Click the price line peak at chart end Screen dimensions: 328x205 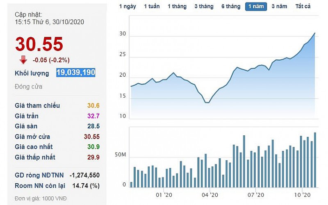[x=315, y=33]
